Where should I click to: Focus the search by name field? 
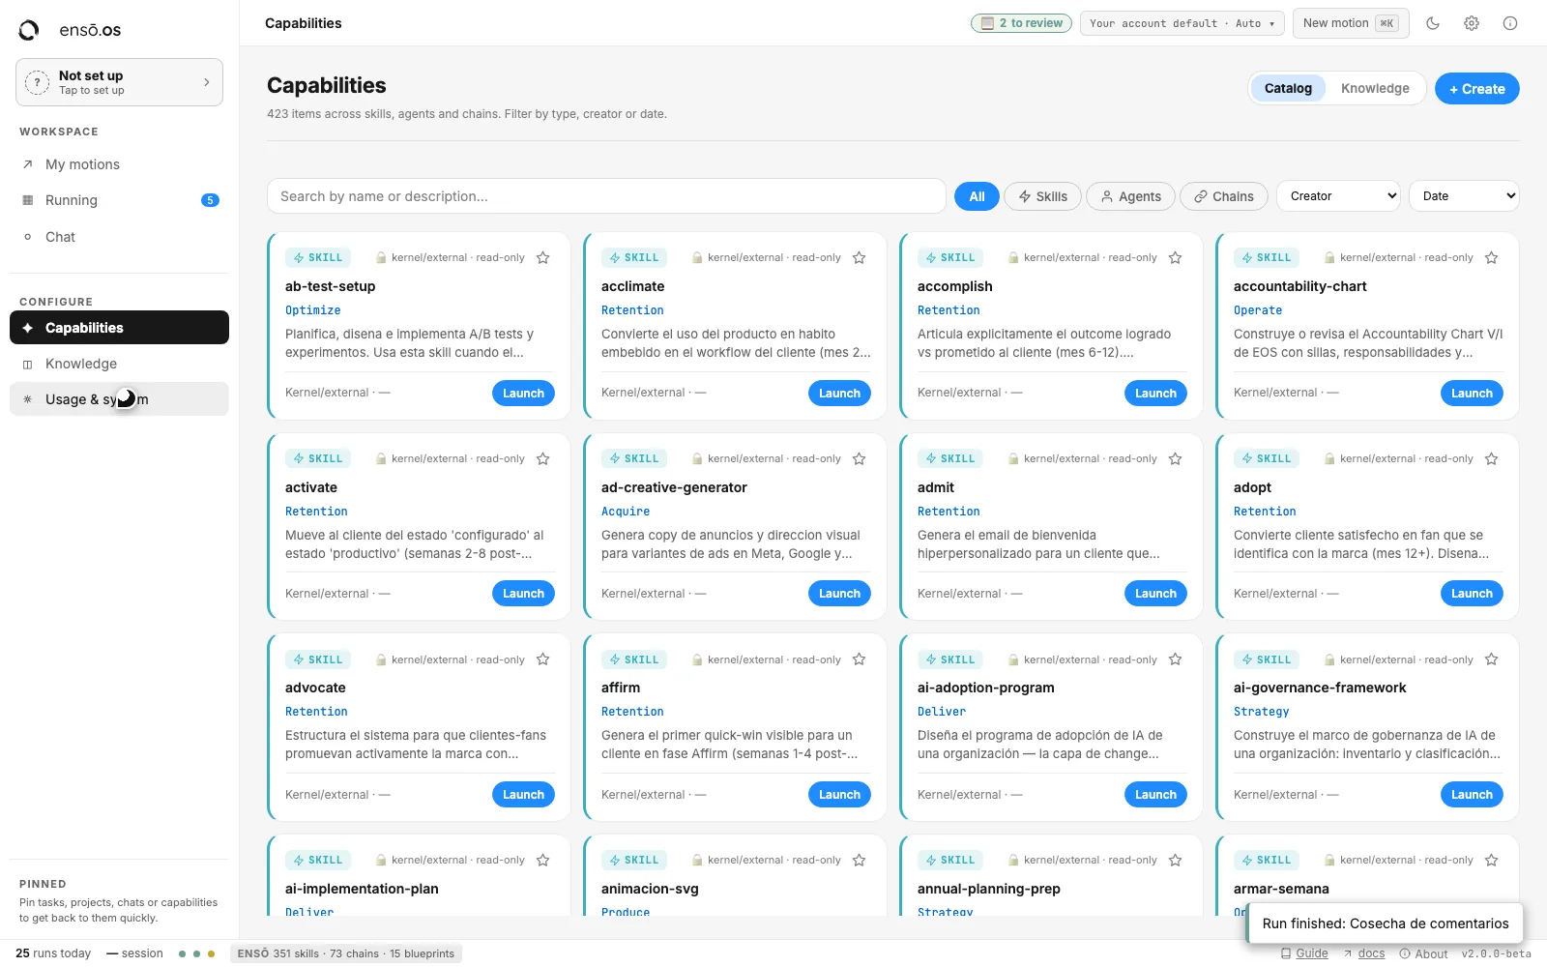(x=606, y=196)
